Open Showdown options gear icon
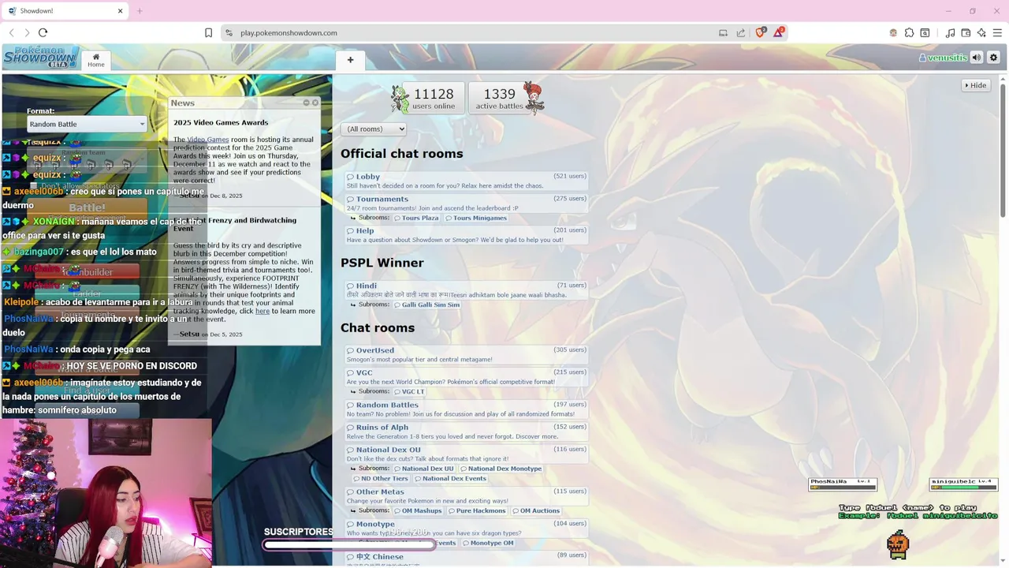 [x=993, y=58]
